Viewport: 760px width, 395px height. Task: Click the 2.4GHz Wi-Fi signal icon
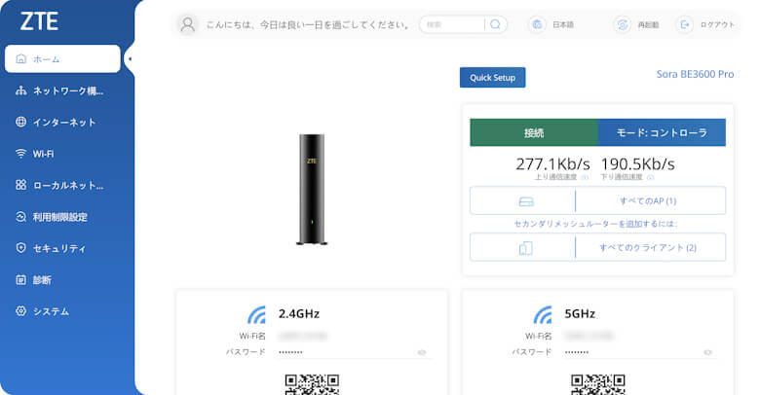(x=256, y=314)
